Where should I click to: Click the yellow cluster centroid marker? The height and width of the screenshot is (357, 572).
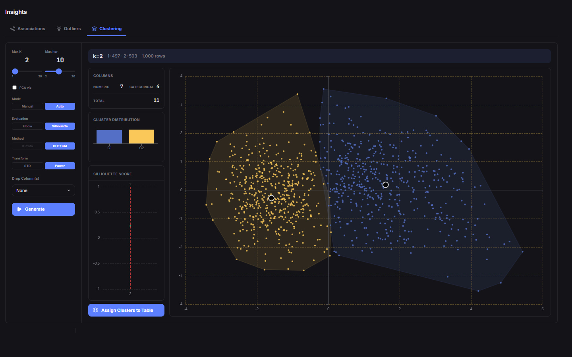click(271, 198)
